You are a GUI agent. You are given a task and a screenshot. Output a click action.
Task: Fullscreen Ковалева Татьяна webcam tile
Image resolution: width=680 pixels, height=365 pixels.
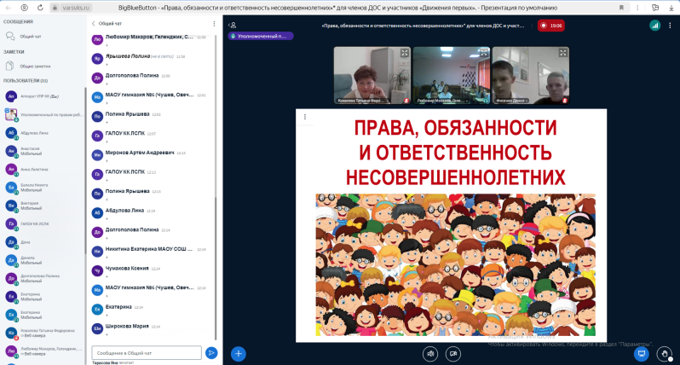405,53
